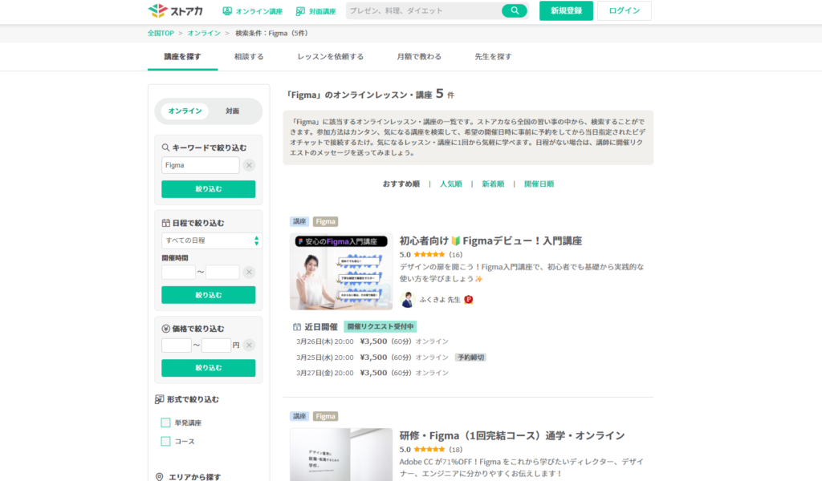
Task: Enable the 単発講座 checkbox
Action: pyautogui.click(x=166, y=422)
